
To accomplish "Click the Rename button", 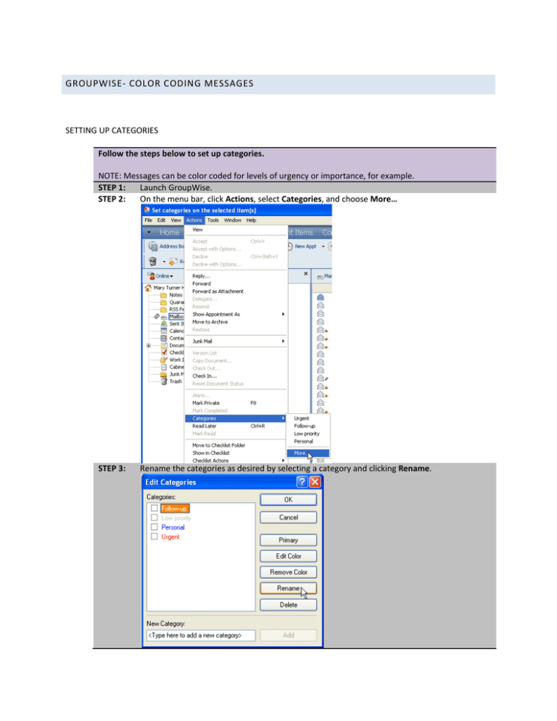I will [288, 588].
